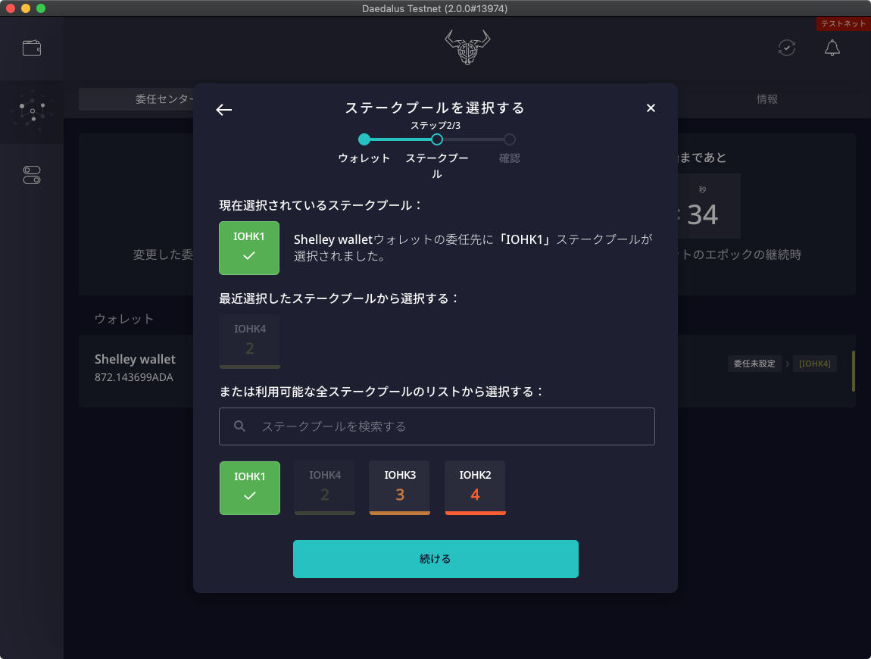The width and height of the screenshot is (871, 659).
Task: Click the Daedalus Testnet window title
Action: pyautogui.click(x=435, y=8)
